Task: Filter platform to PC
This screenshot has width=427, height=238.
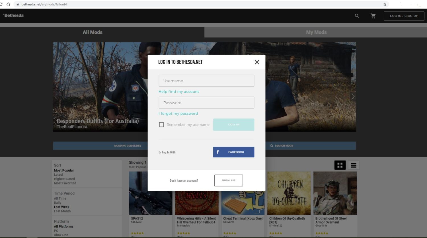Action: 56,231
